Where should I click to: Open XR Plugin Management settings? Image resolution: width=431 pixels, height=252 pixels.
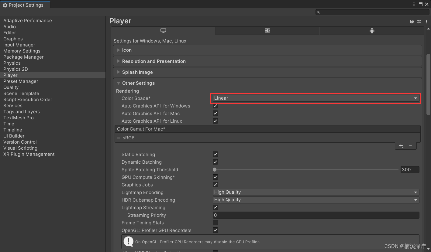(x=29, y=154)
